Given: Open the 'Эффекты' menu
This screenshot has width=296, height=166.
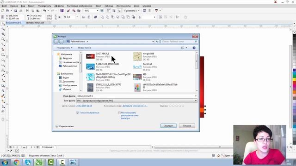Looking at the screenshot, I should (x=59, y=6).
